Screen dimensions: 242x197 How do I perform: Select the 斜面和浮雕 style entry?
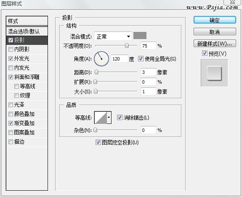click(27, 77)
